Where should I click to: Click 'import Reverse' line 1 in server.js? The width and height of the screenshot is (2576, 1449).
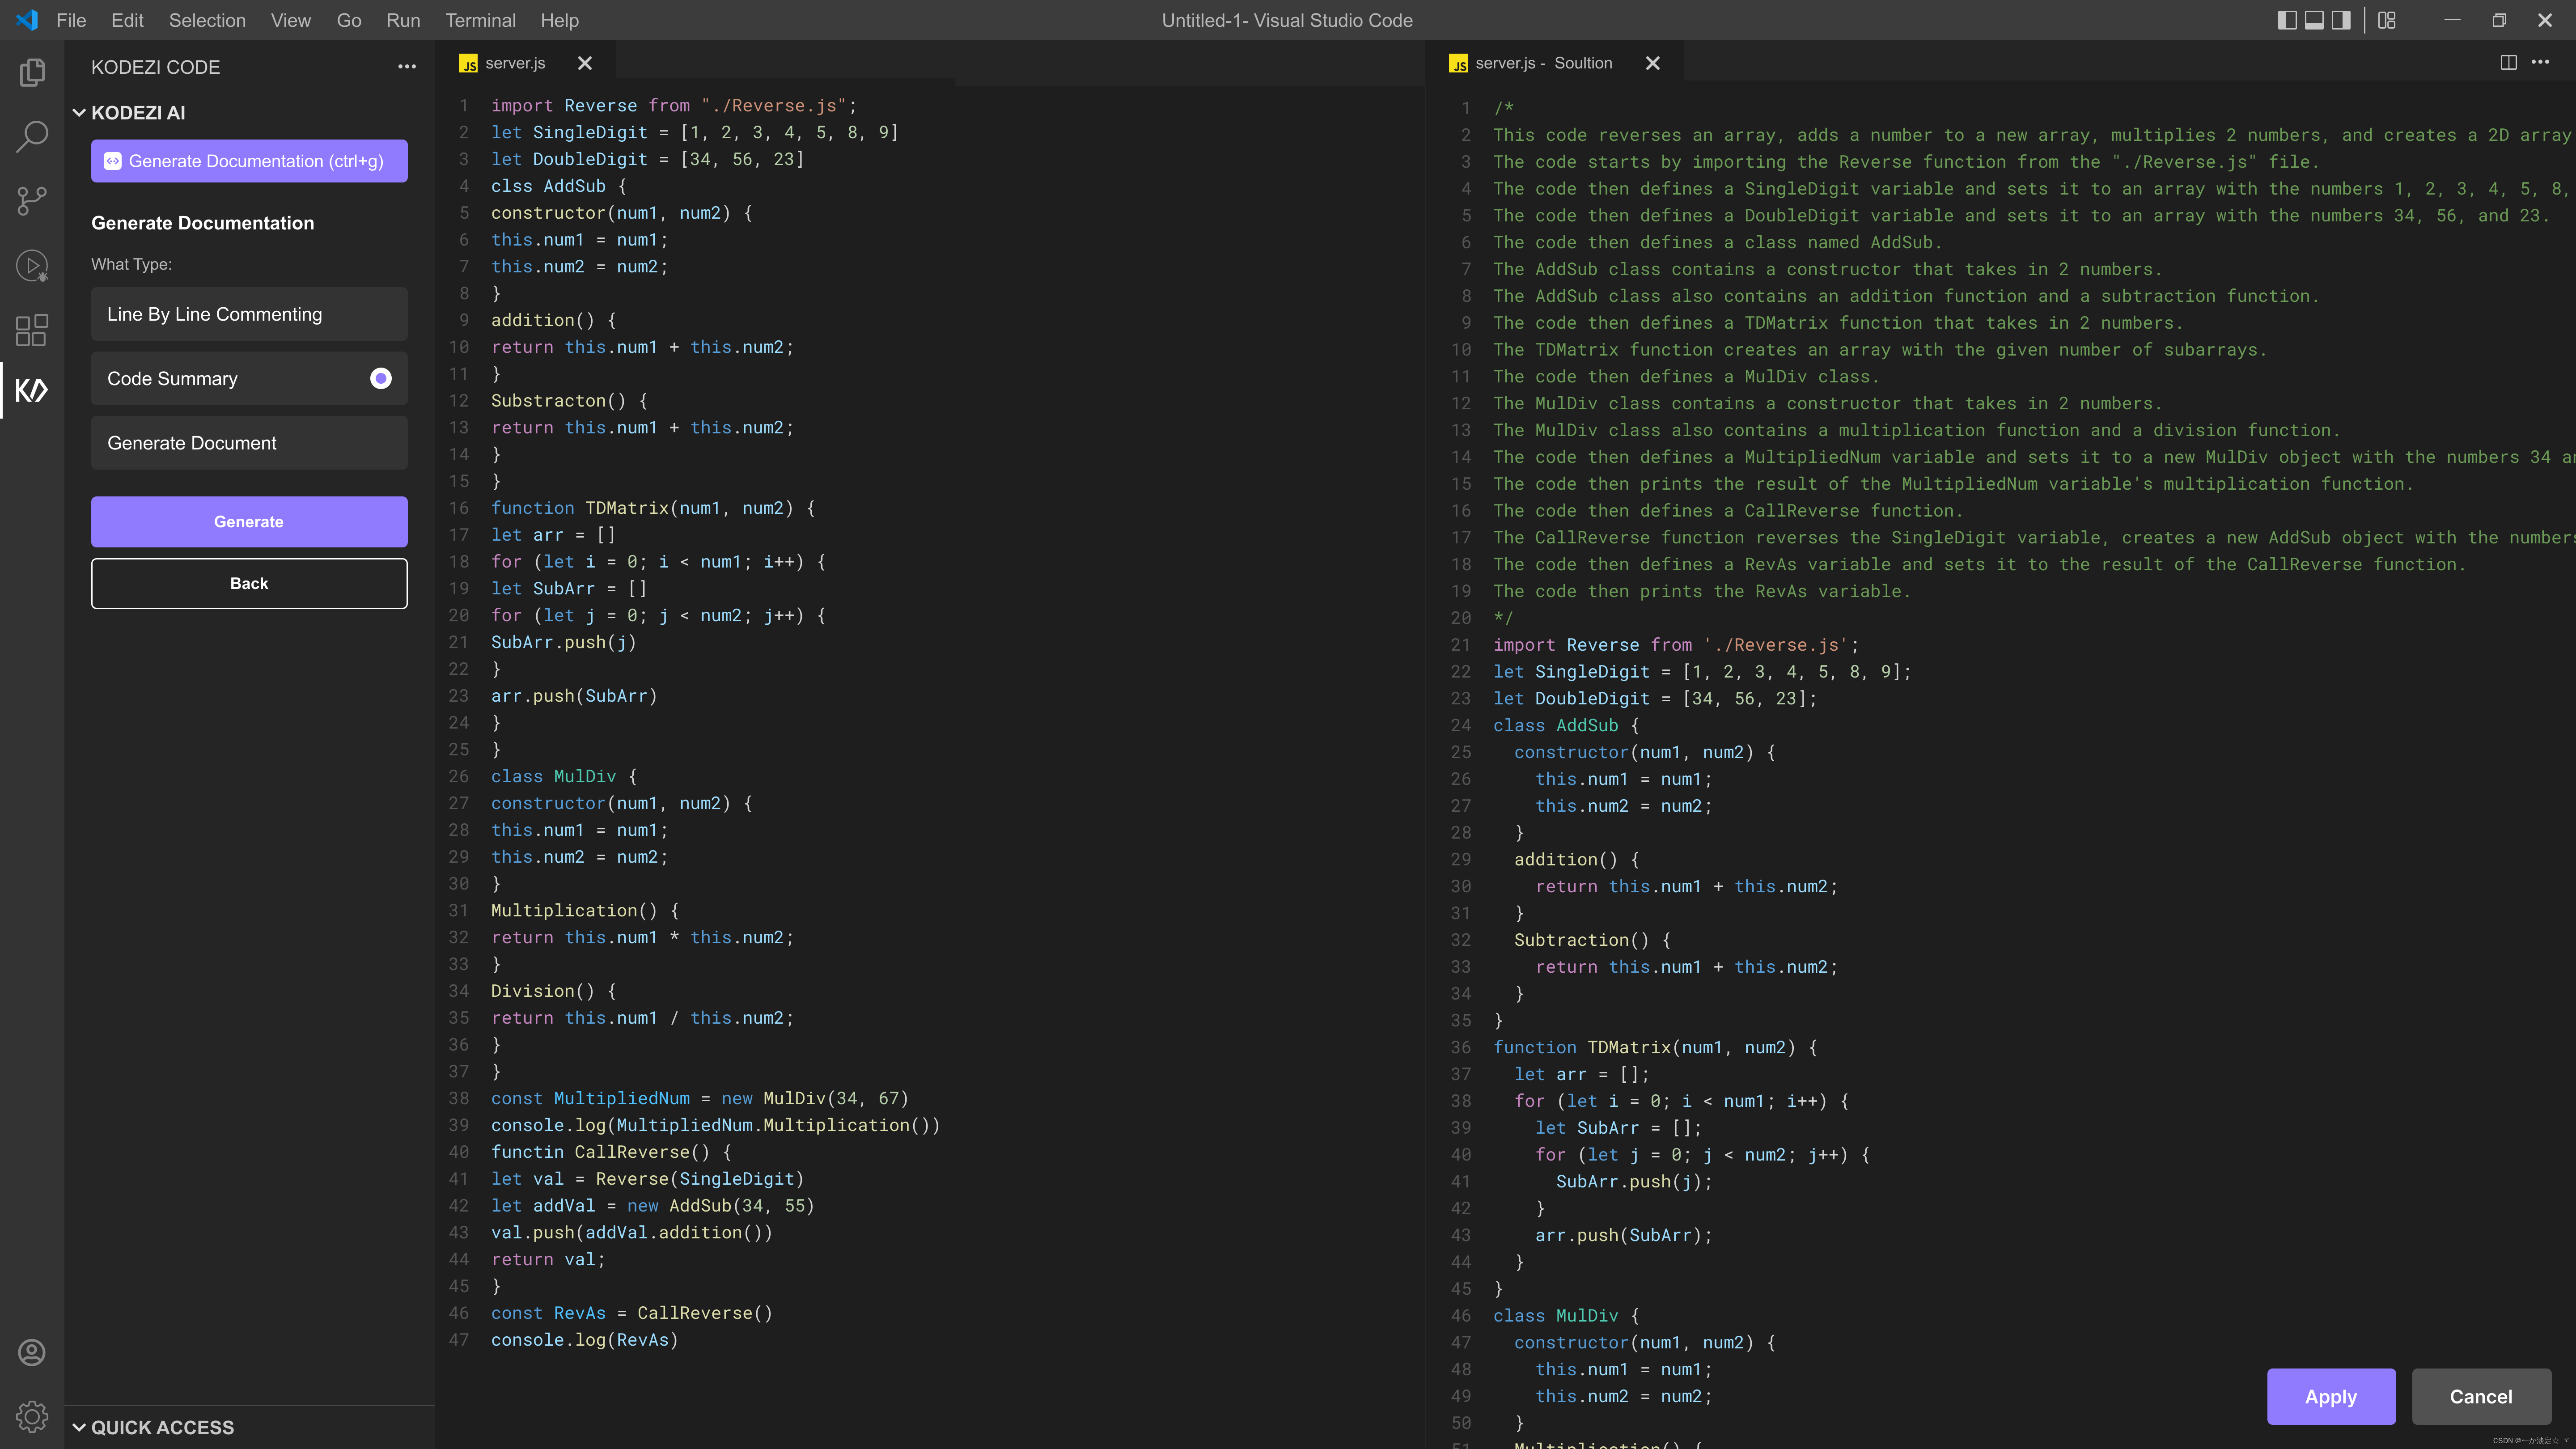[564, 106]
